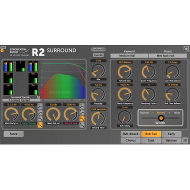Click the 30.0 Meters reverb size value
The image size is (190, 190).
[125, 62]
